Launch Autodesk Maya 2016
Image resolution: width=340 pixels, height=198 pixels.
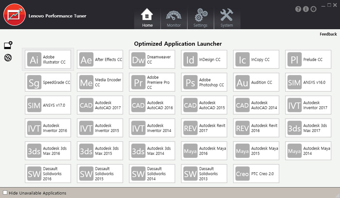coord(204,151)
